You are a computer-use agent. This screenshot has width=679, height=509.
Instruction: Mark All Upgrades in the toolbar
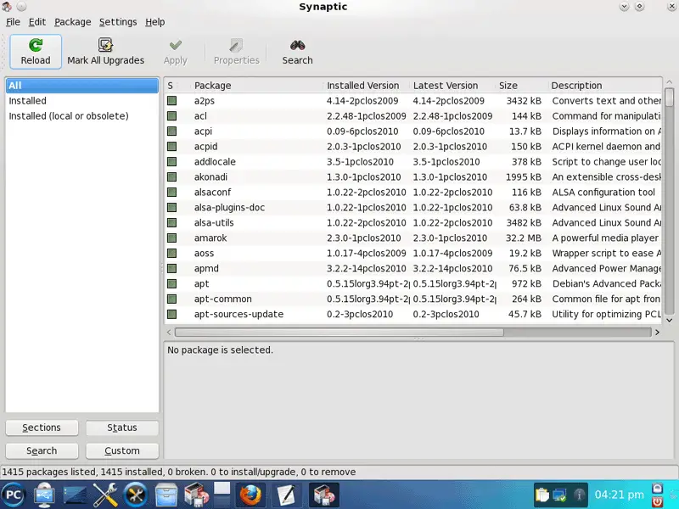tap(105, 52)
